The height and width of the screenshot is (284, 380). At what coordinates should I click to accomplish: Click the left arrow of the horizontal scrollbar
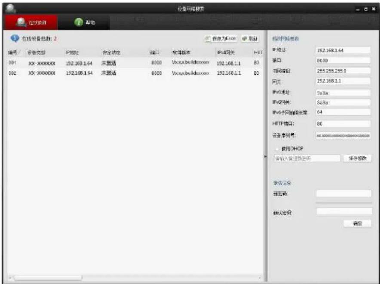[x=10, y=278]
